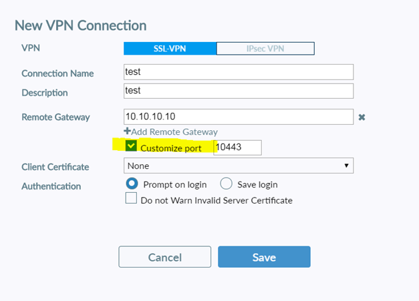Focus the Connection Name text field
419x301 pixels.
pyautogui.click(x=239, y=71)
